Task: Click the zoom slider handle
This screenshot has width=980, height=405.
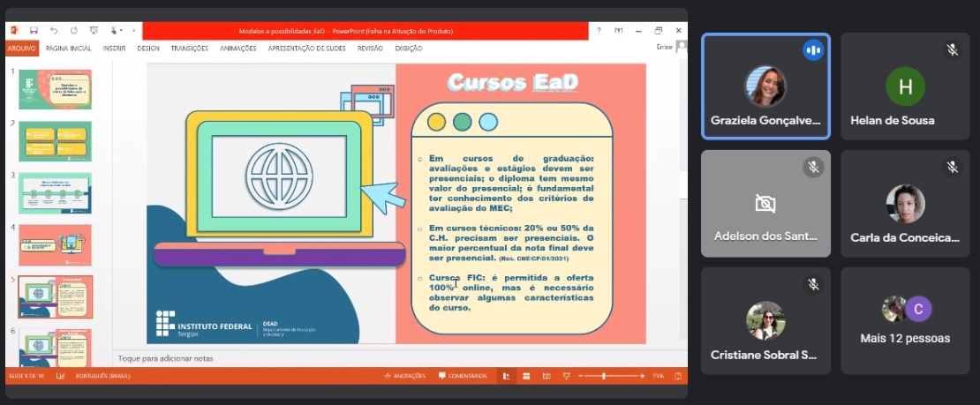Action: pyautogui.click(x=604, y=376)
